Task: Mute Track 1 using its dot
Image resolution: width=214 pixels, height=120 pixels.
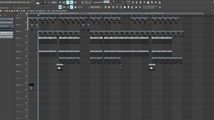Action: click(x=26, y=23)
